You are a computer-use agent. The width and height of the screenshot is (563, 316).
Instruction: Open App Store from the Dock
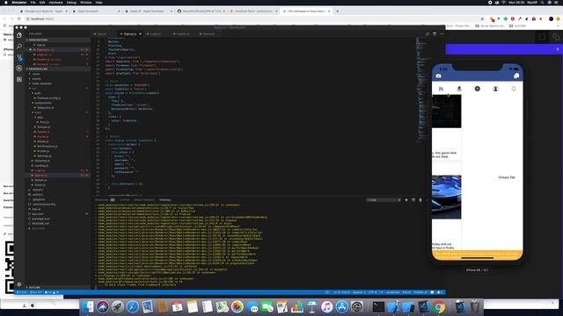(342, 306)
